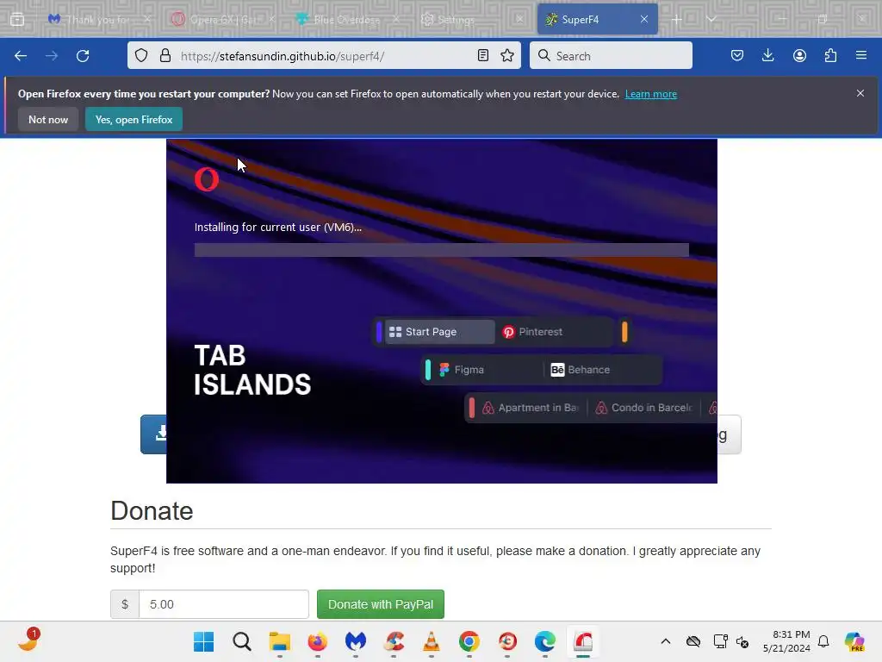Show hidden system tray icons

[x=666, y=641]
